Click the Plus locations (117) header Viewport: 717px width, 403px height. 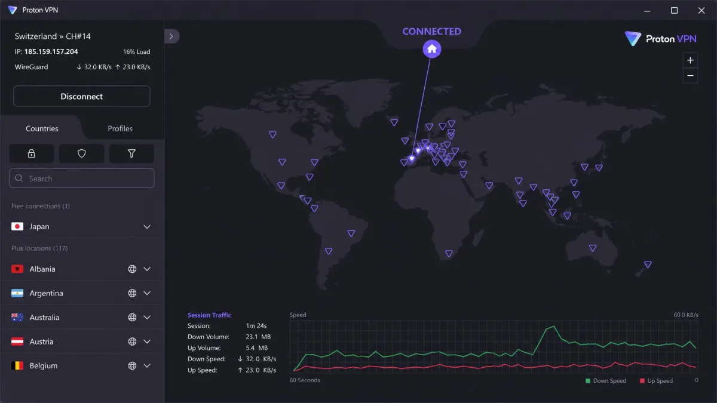click(41, 248)
